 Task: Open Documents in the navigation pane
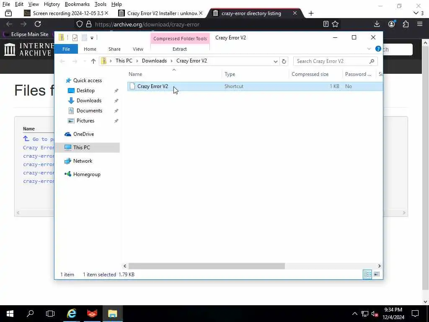point(89,111)
